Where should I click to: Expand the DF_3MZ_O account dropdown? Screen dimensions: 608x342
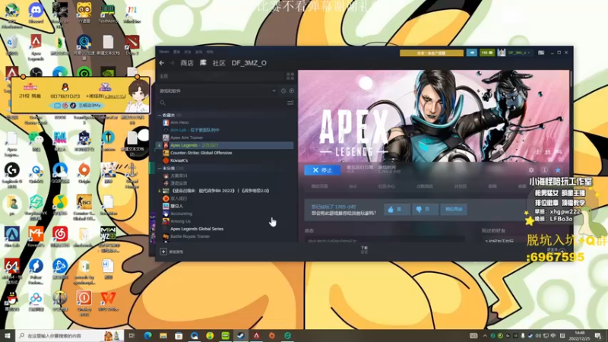pyautogui.click(x=519, y=52)
